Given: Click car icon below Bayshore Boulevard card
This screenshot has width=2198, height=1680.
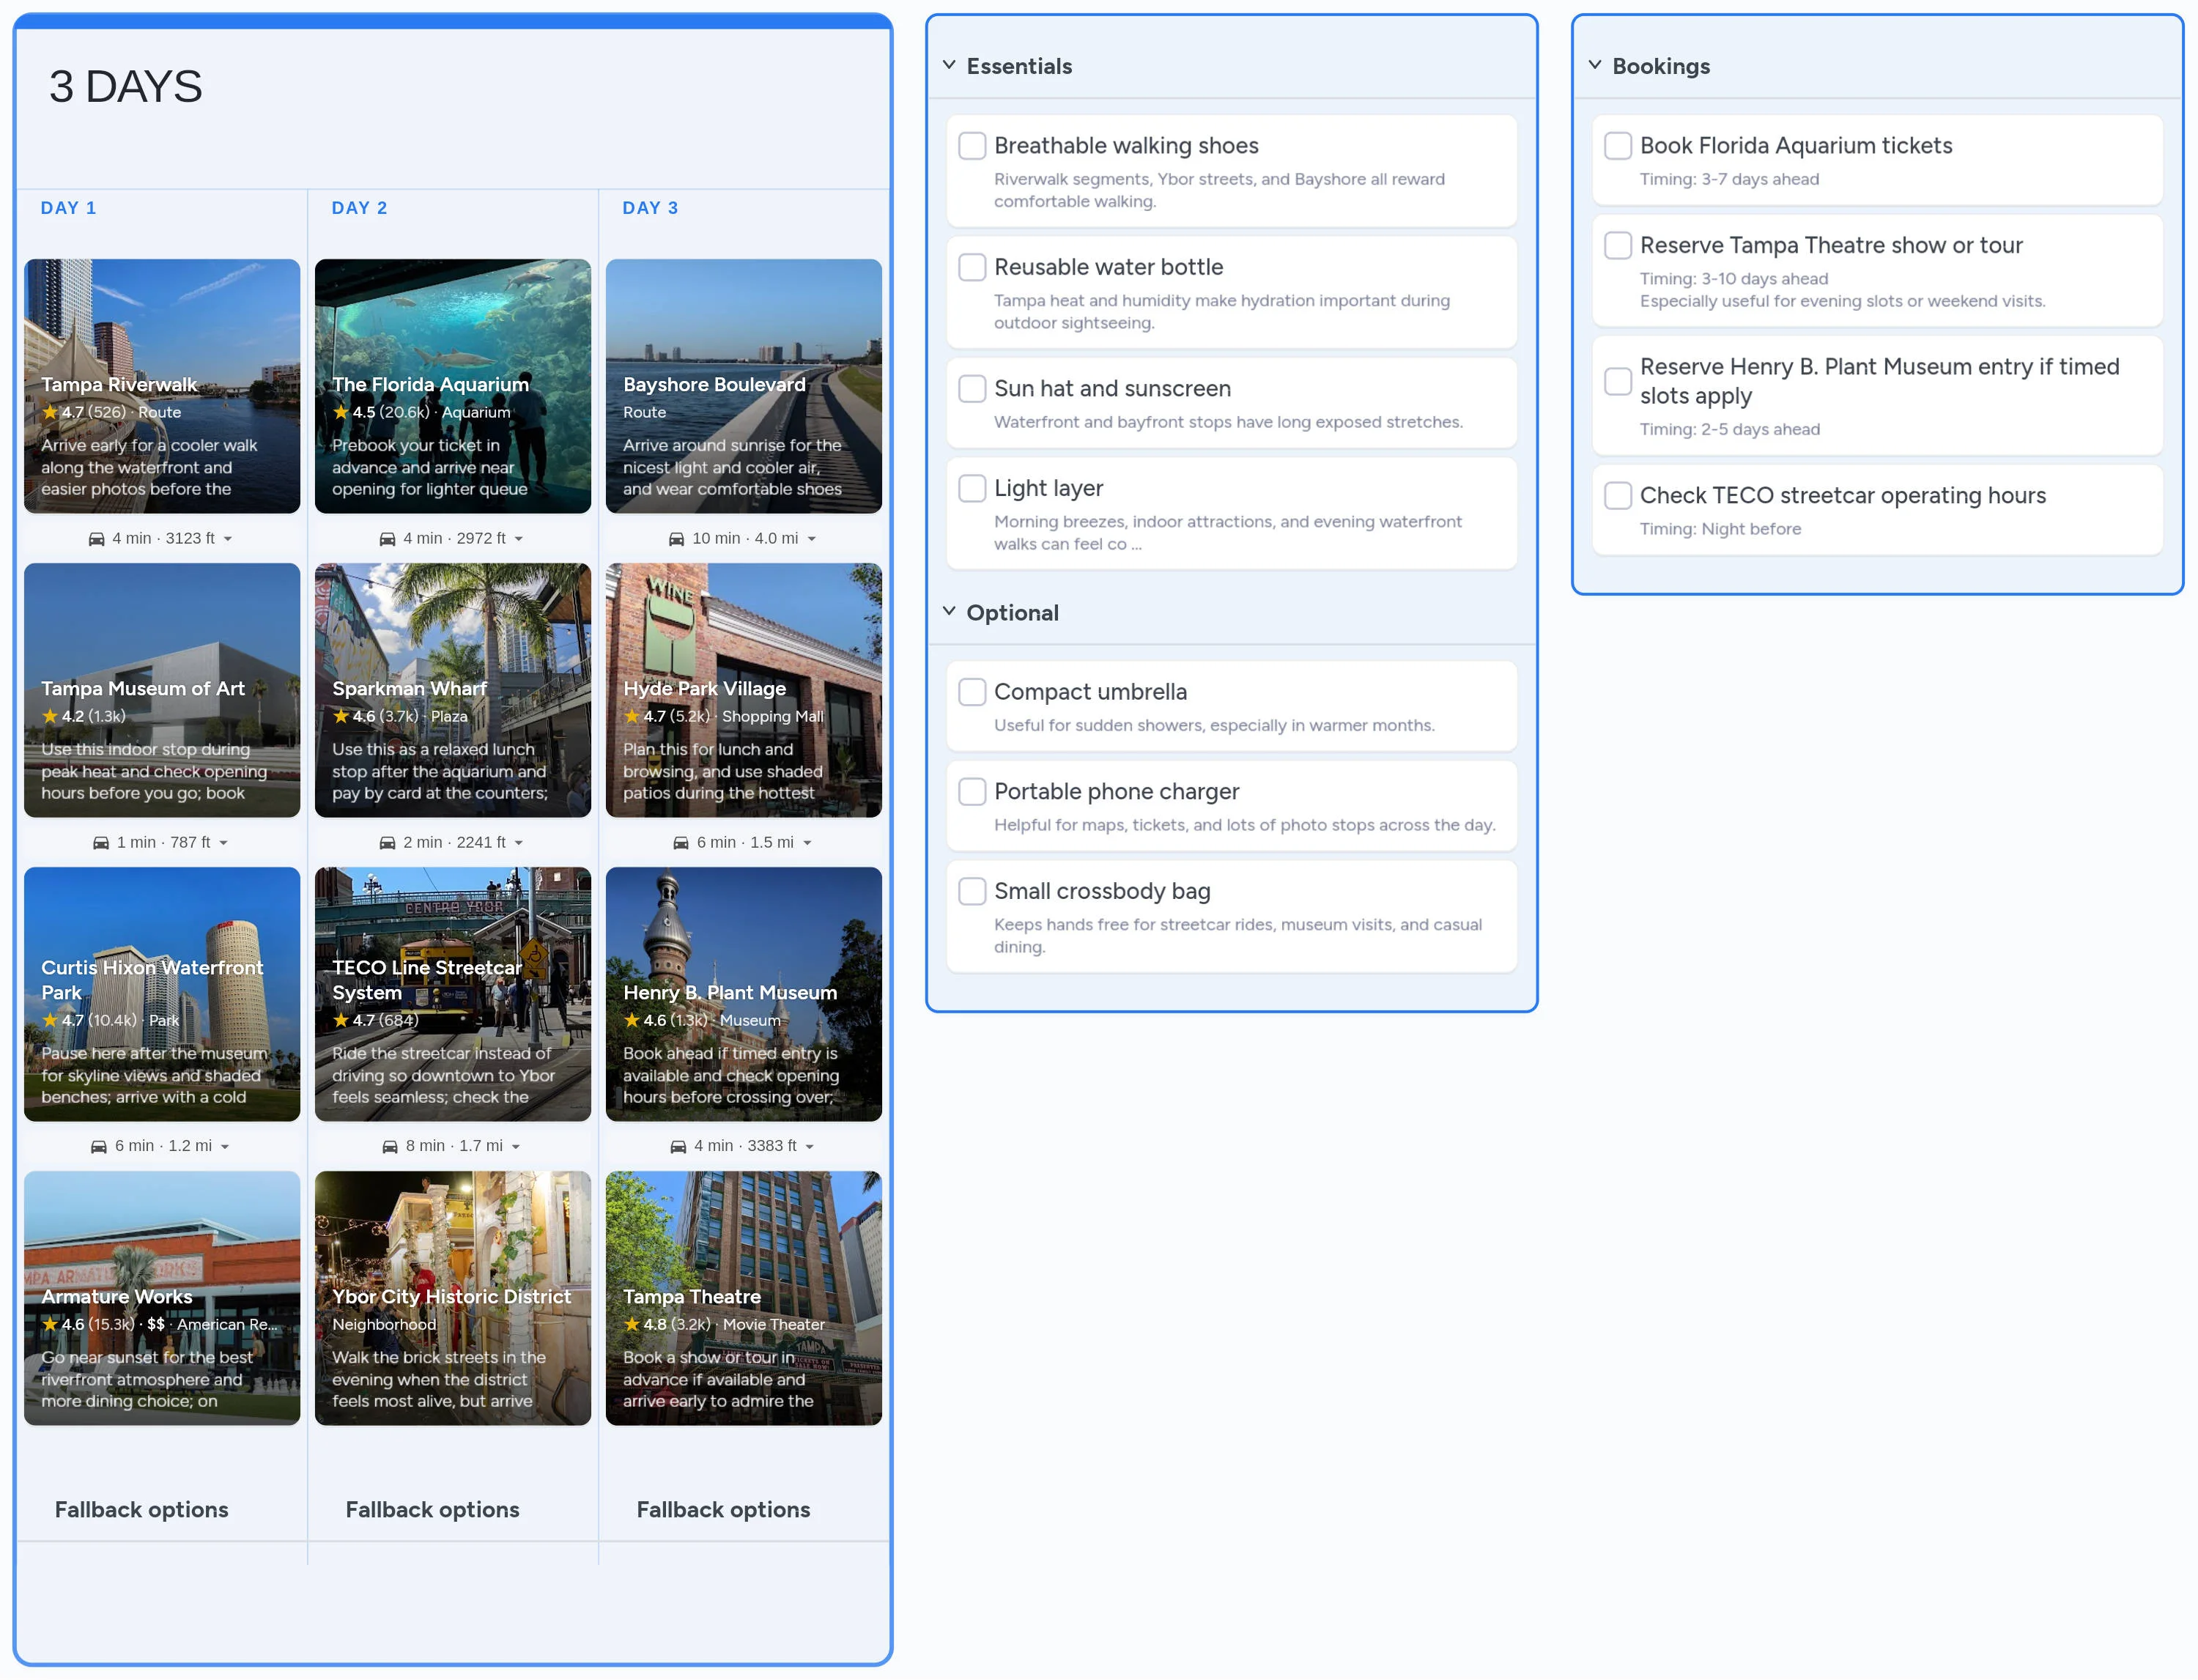Looking at the screenshot, I should [676, 539].
